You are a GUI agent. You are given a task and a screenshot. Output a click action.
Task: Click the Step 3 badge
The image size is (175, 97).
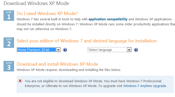coord(9,66)
